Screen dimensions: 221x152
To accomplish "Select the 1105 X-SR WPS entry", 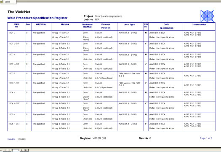I will coord(14,124).
